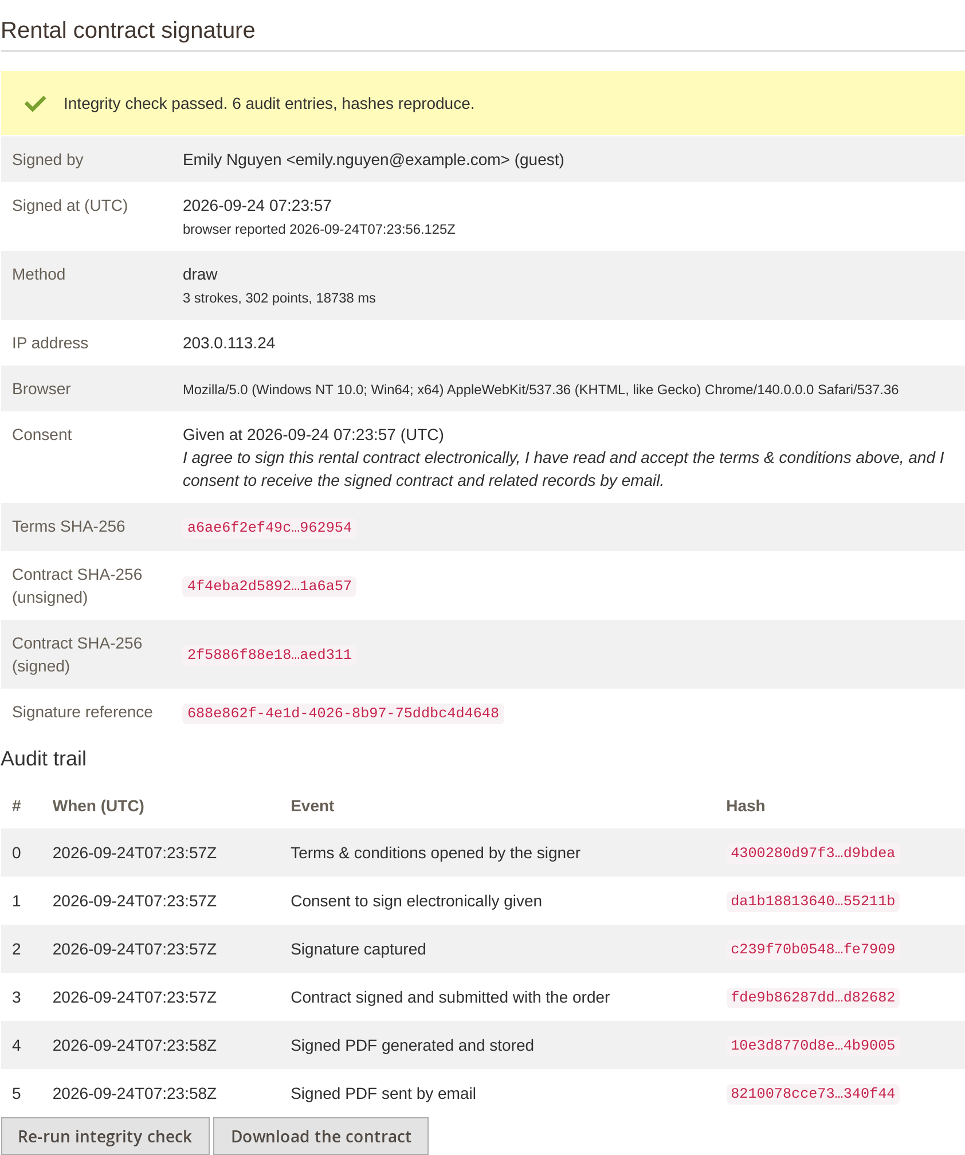This screenshot has height=1155, width=965.
Task: Click audit hash 8210078cce73…340f44
Action: pyautogui.click(x=813, y=1093)
